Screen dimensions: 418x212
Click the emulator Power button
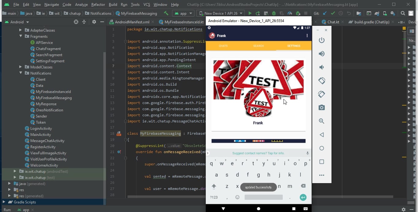click(321, 40)
